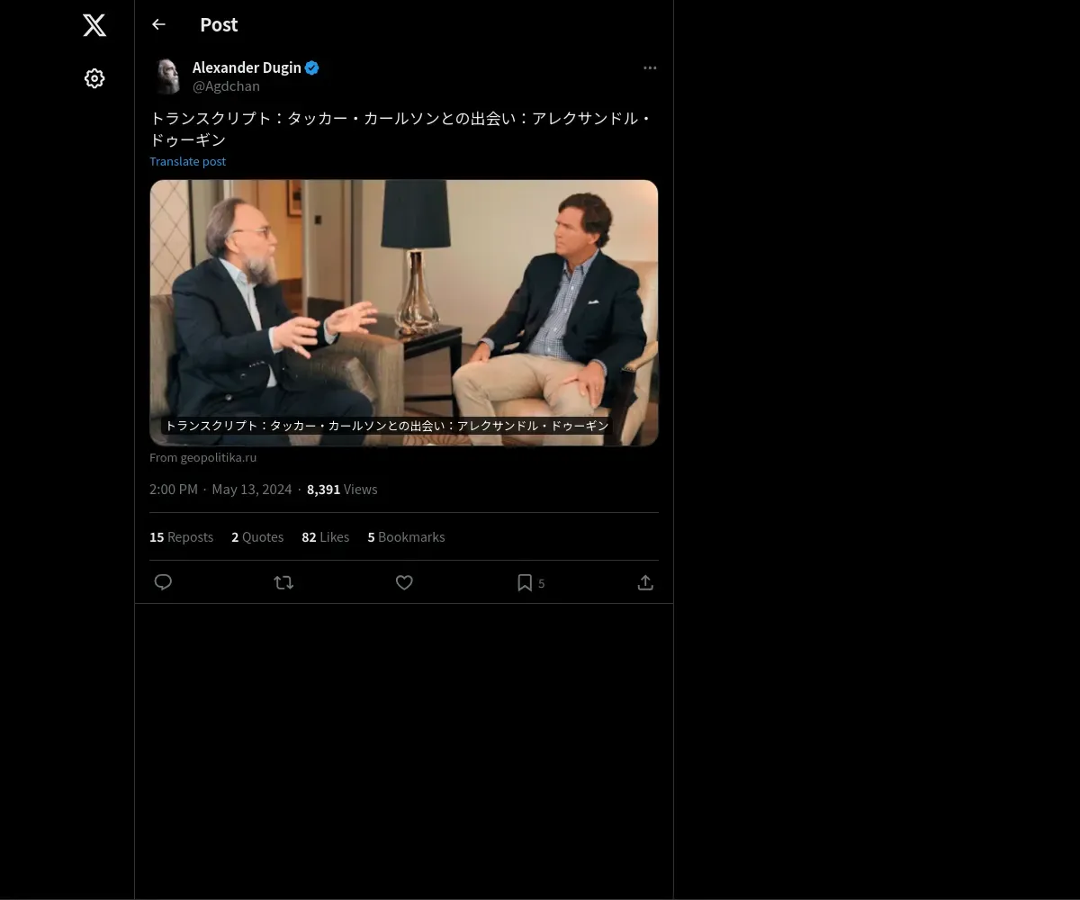
Task: Click the Alexander Dugin display name
Action: pos(247,67)
